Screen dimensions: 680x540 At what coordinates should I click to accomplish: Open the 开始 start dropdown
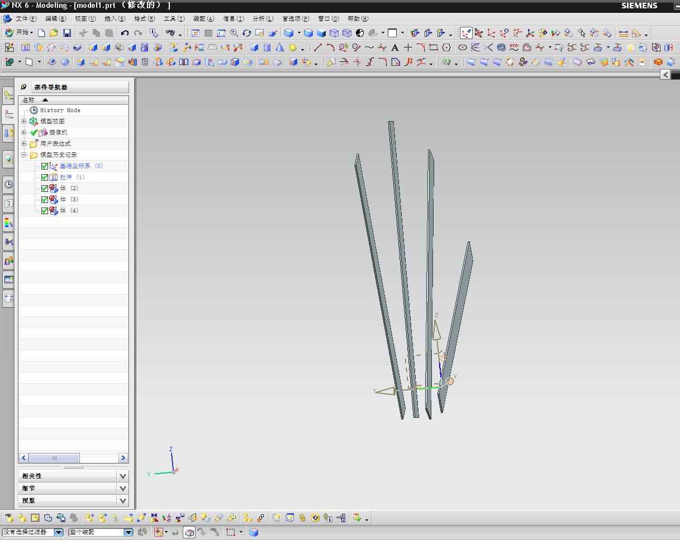click(19, 33)
